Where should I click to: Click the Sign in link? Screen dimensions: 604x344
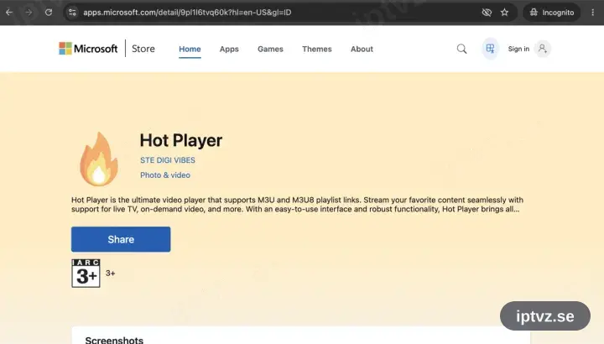tap(518, 49)
